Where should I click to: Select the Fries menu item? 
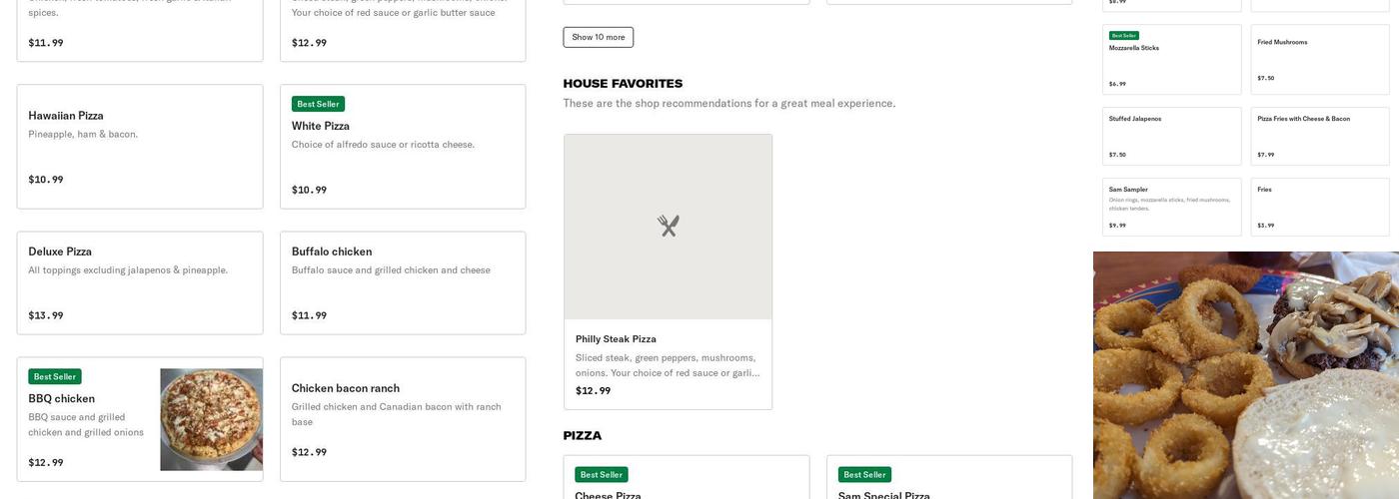[1319, 207]
